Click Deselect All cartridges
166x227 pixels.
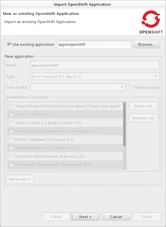[x=143, y=118]
